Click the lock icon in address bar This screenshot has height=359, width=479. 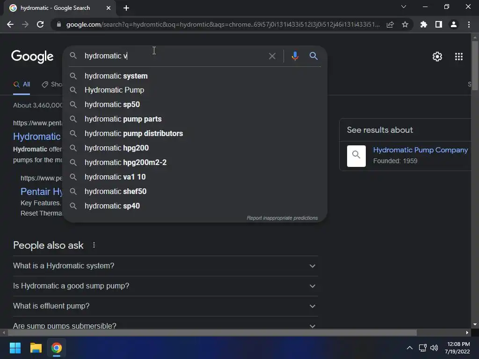(x=59, y=24)
